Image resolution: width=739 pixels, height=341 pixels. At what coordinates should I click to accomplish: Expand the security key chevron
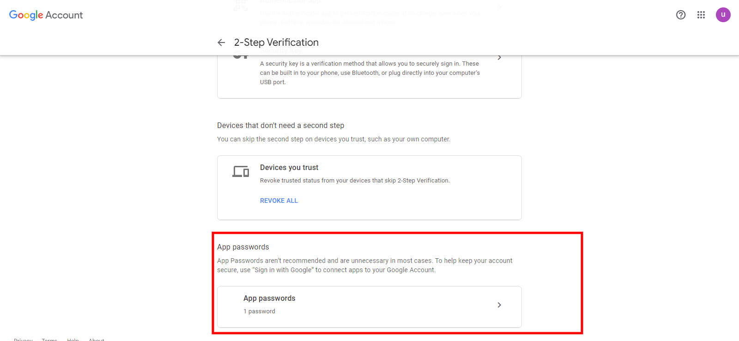click(x=499, y=58)
